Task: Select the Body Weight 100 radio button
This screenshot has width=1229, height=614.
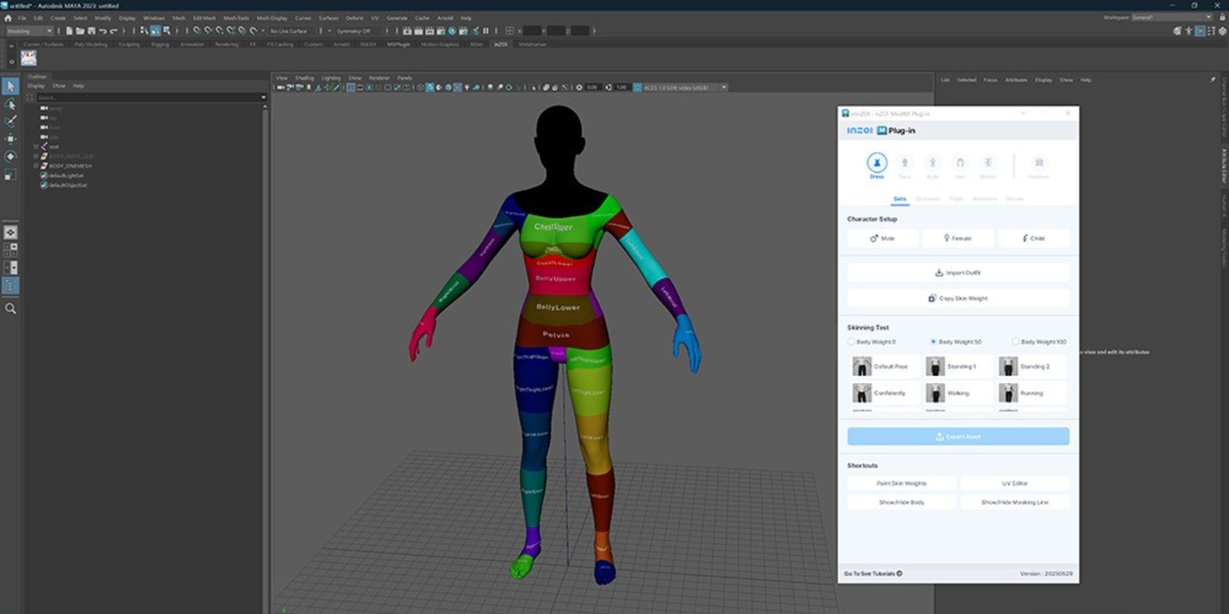Action: [x=1016, y=342]
